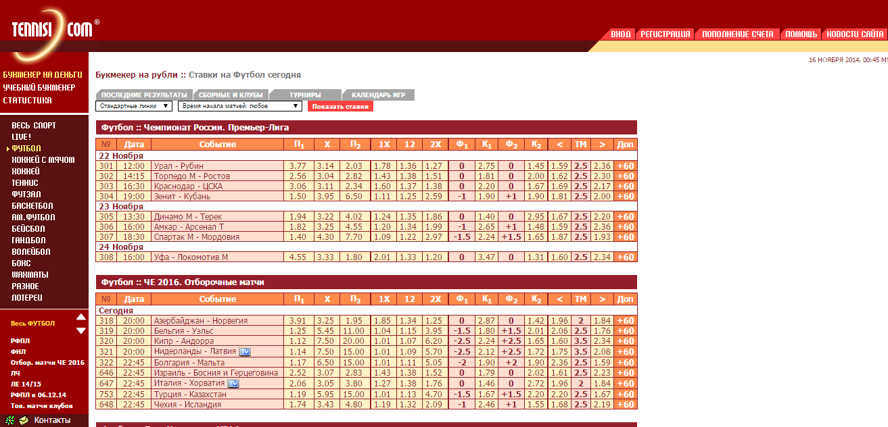Select Хоккей с мячом sport
Screen dimensions: 888x427
tap(43, 160)
